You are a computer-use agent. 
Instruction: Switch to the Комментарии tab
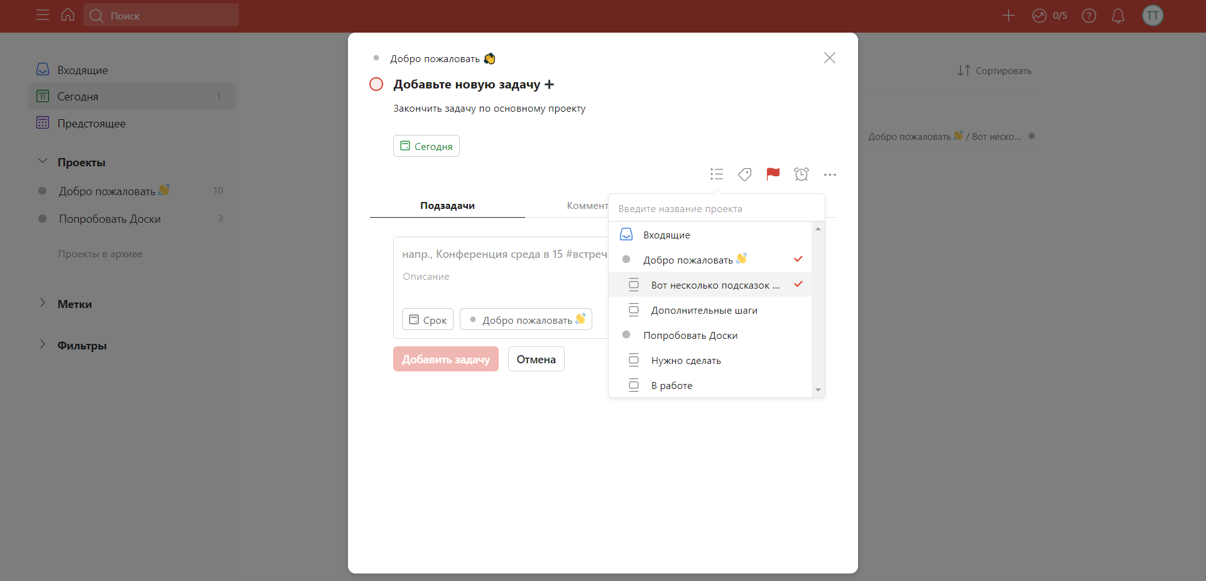(x=587, y=206)
